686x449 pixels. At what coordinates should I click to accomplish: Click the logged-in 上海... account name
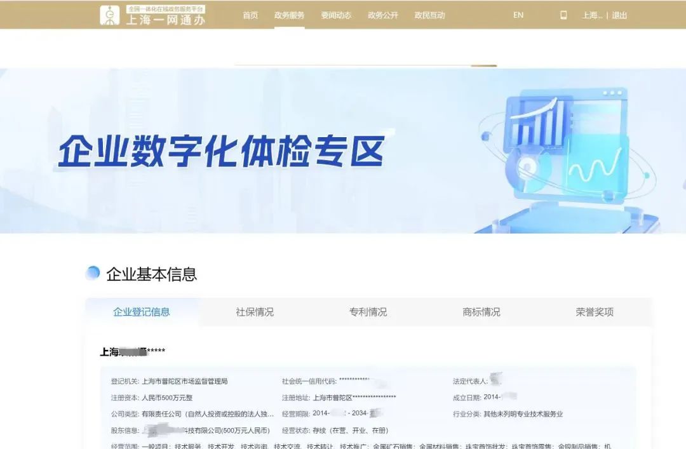coord(593,15)
